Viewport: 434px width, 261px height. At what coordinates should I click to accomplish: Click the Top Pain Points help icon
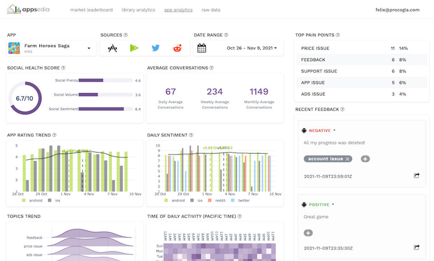click(x=338, y=35)
